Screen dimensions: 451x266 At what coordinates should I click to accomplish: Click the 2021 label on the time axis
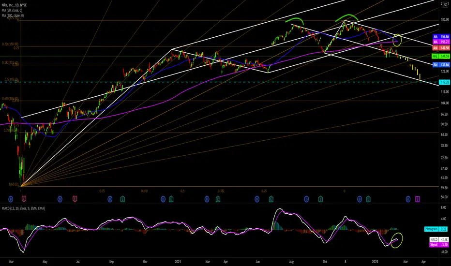click(178, 262)
